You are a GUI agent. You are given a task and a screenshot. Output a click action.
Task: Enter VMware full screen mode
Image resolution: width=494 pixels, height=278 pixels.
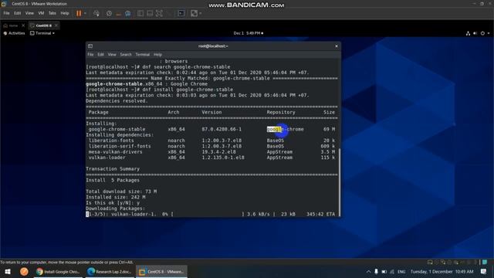(x=160, y=13)
